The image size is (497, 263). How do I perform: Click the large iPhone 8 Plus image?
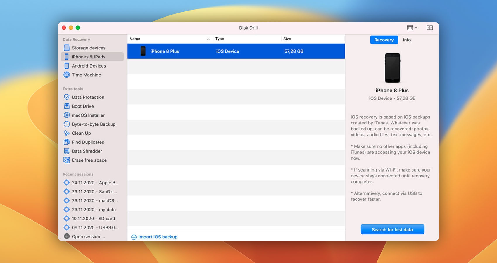(392, 68)
